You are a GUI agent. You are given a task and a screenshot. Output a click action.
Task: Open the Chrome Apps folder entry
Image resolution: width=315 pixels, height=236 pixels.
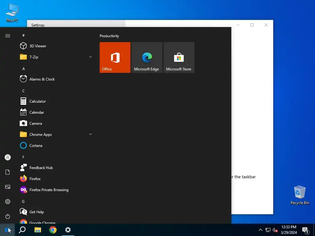[56, 135]
